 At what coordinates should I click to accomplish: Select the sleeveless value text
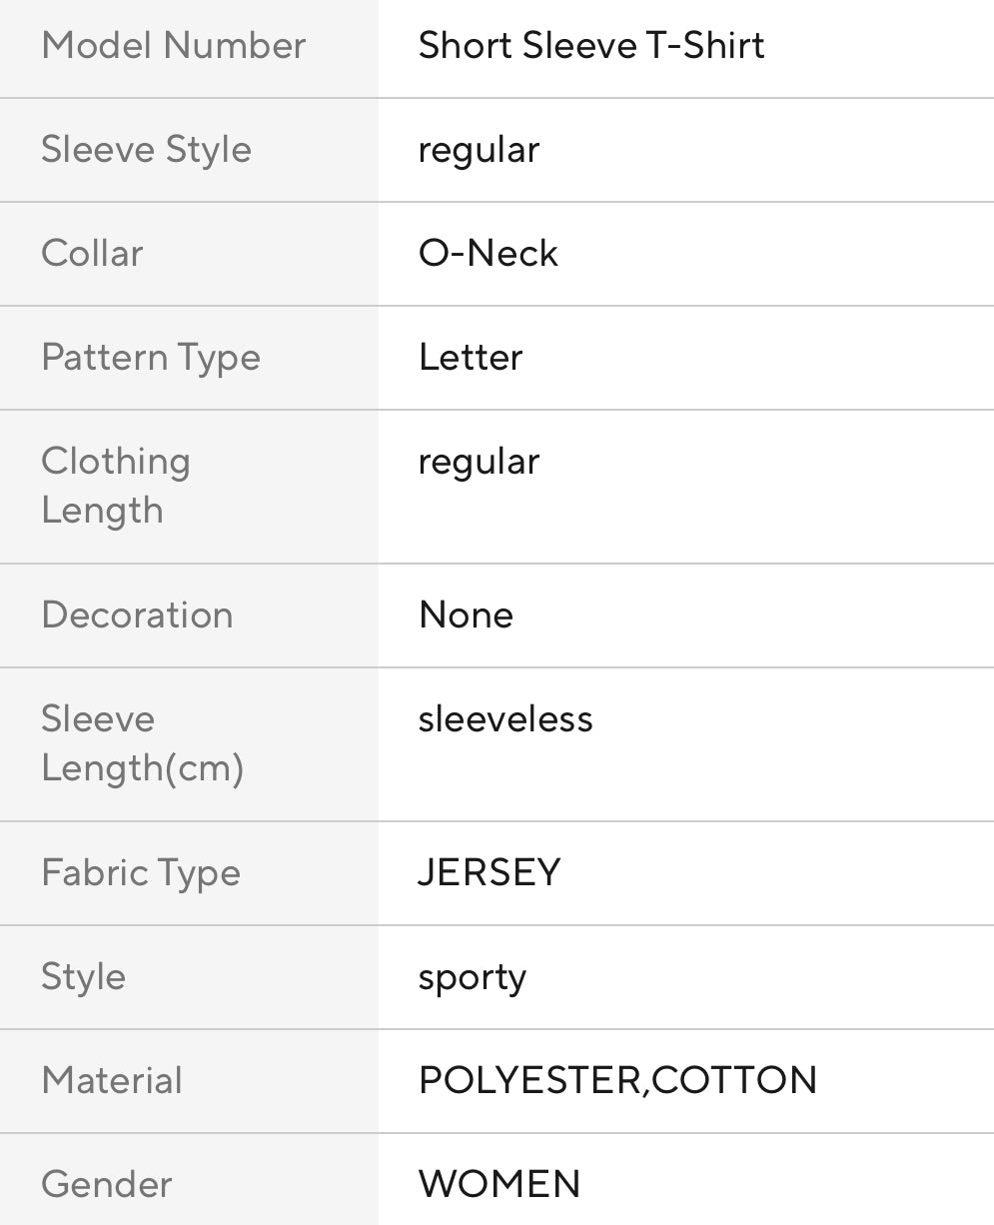pyautogui.click(x=505, y=719)
